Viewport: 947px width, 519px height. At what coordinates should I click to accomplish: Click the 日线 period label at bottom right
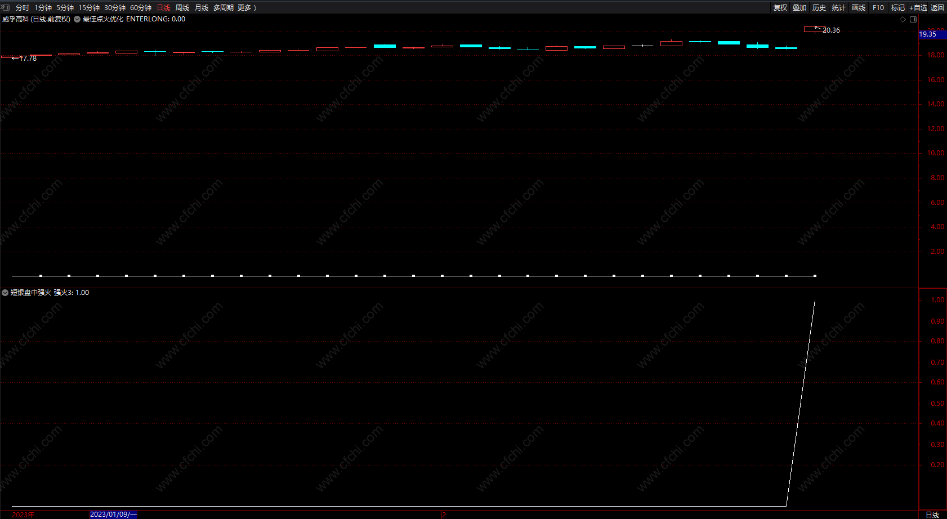pos(932,514)
